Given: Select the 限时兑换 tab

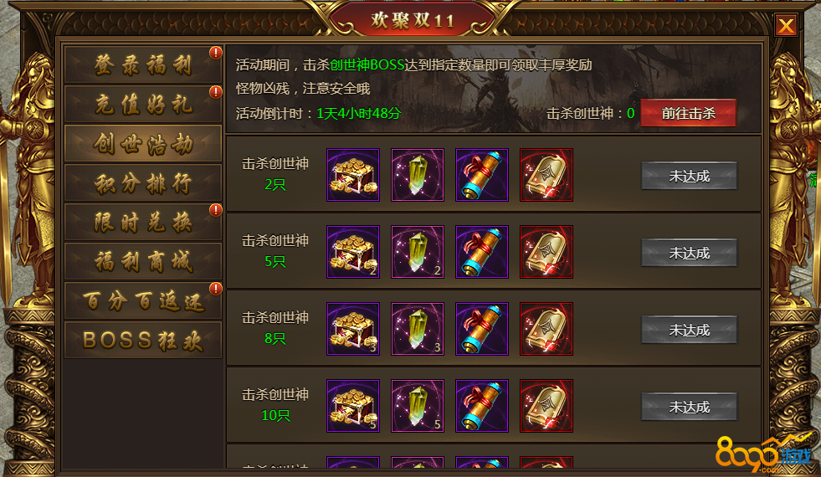Looking at the screenshot, I should (143, 222).
